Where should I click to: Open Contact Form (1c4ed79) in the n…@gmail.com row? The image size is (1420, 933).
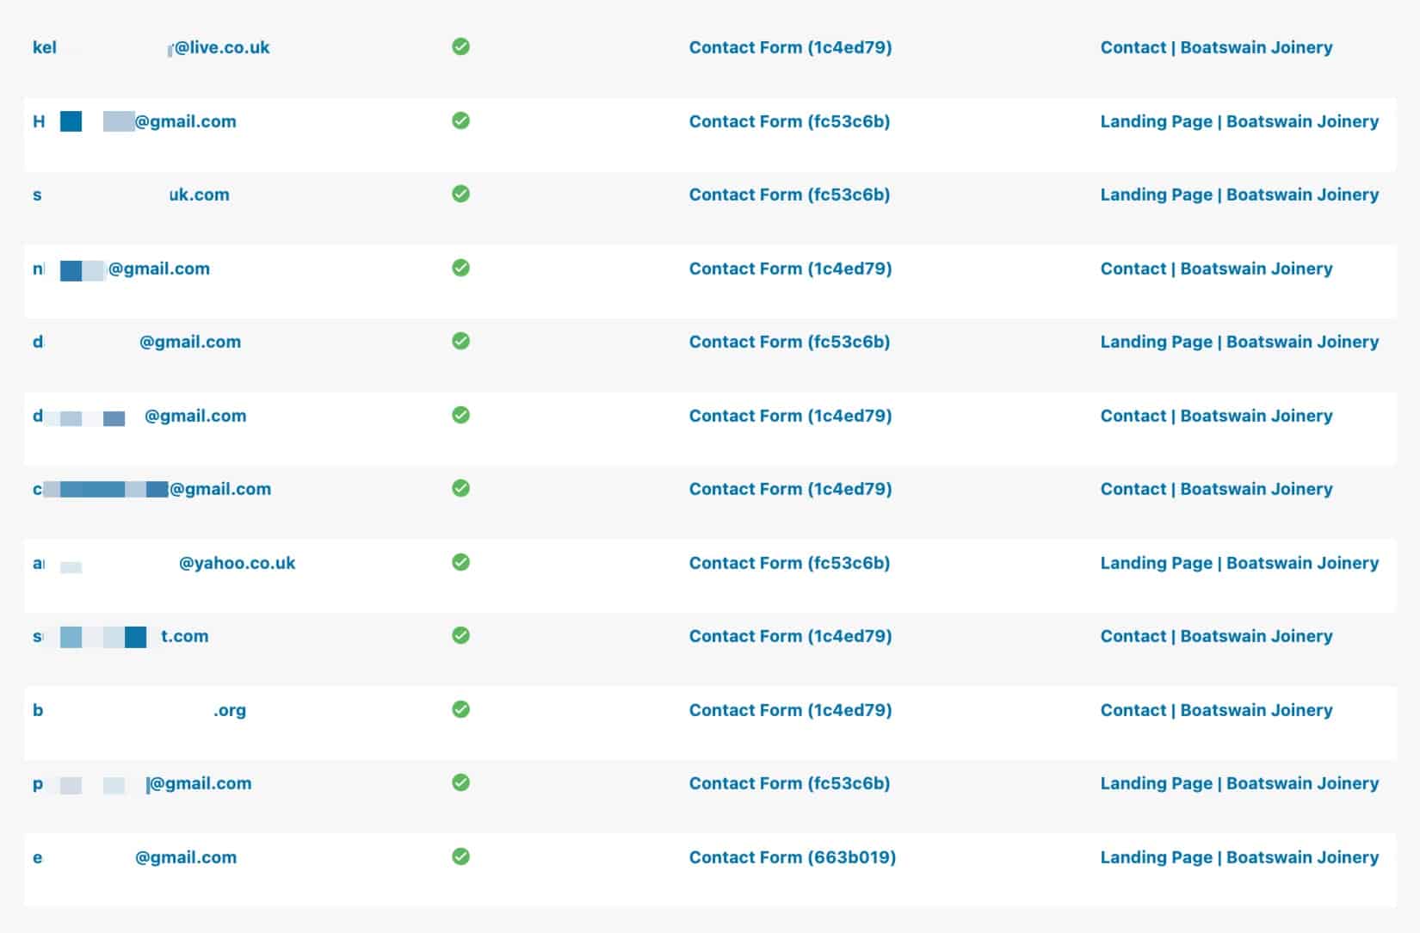coord(790,269)
